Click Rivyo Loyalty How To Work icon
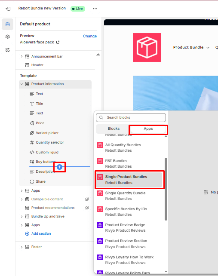 pos(100,257)
